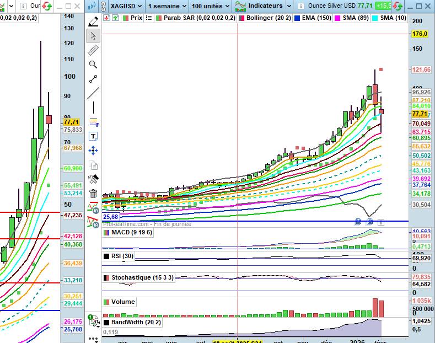Click the BandWidth (20 2) panel title
Screen dimensions: 435x343
coord(136,322)
